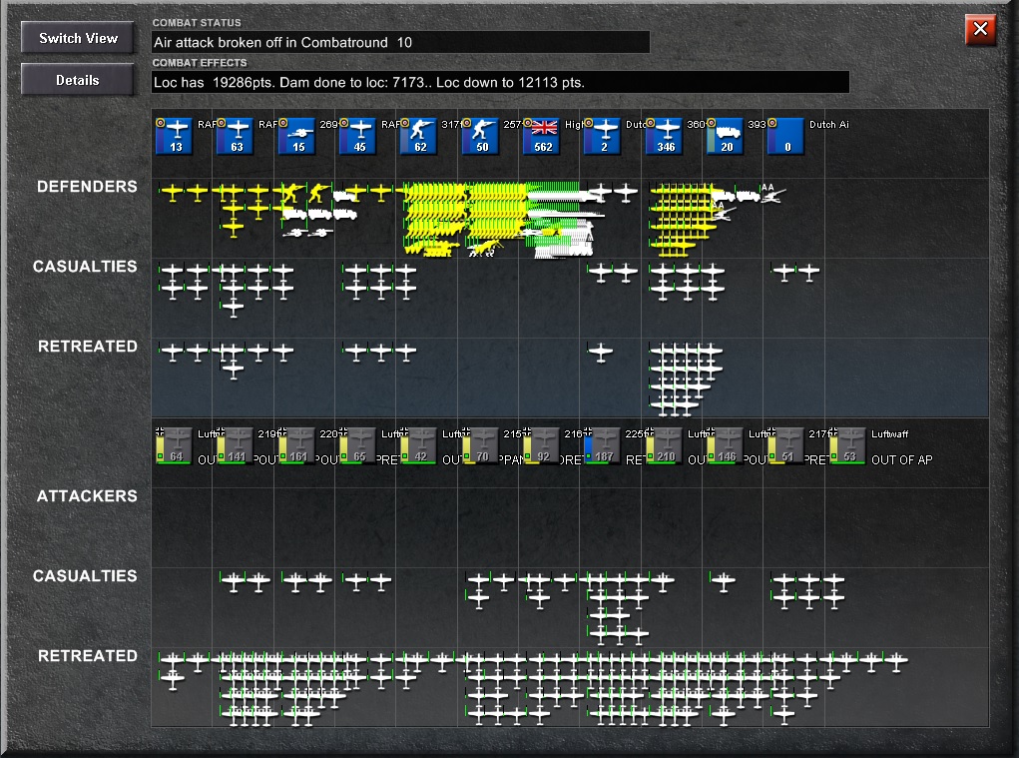Select defender air unit icon numbered 13

pyautogui.click(x=176, y=136)
